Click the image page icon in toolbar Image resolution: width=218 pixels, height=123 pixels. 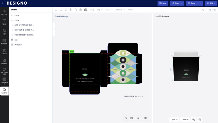tap(81, 10)
